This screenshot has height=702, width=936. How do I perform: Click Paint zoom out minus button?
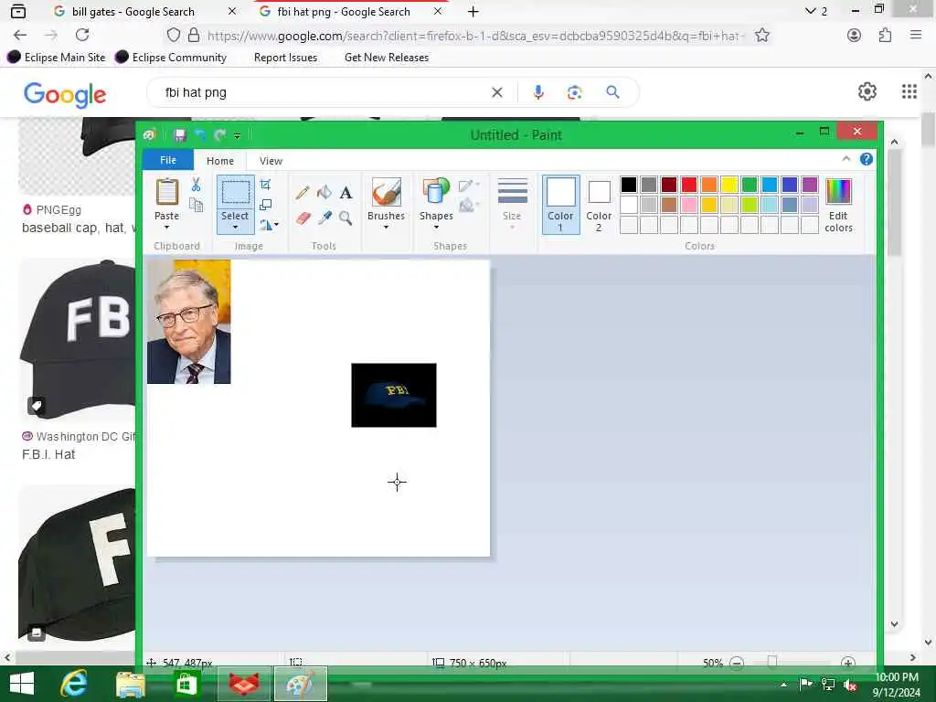coord(737,664)
